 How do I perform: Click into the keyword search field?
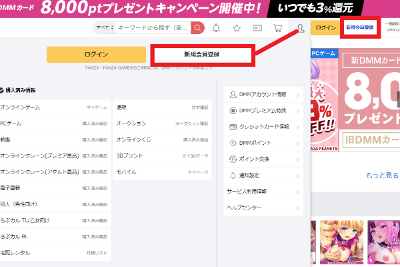tap(153, 28)
